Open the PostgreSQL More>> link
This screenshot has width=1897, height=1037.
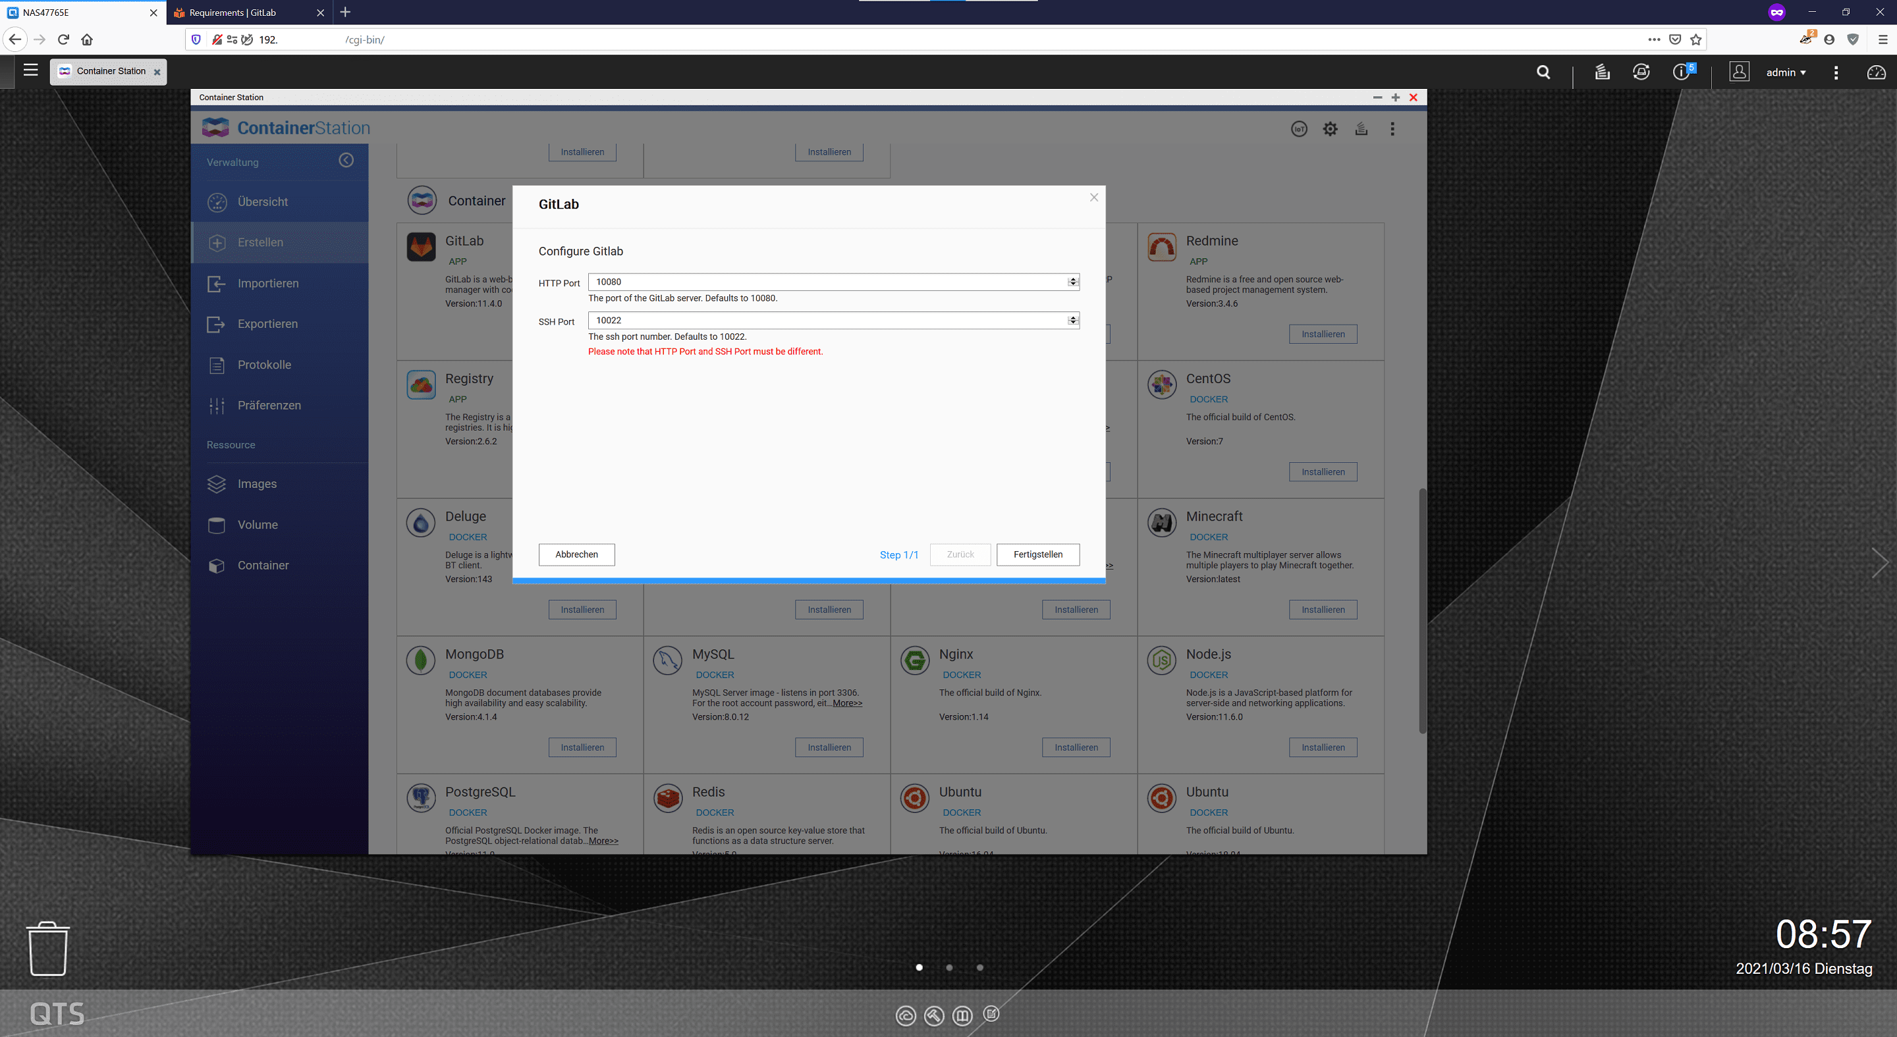603,841
